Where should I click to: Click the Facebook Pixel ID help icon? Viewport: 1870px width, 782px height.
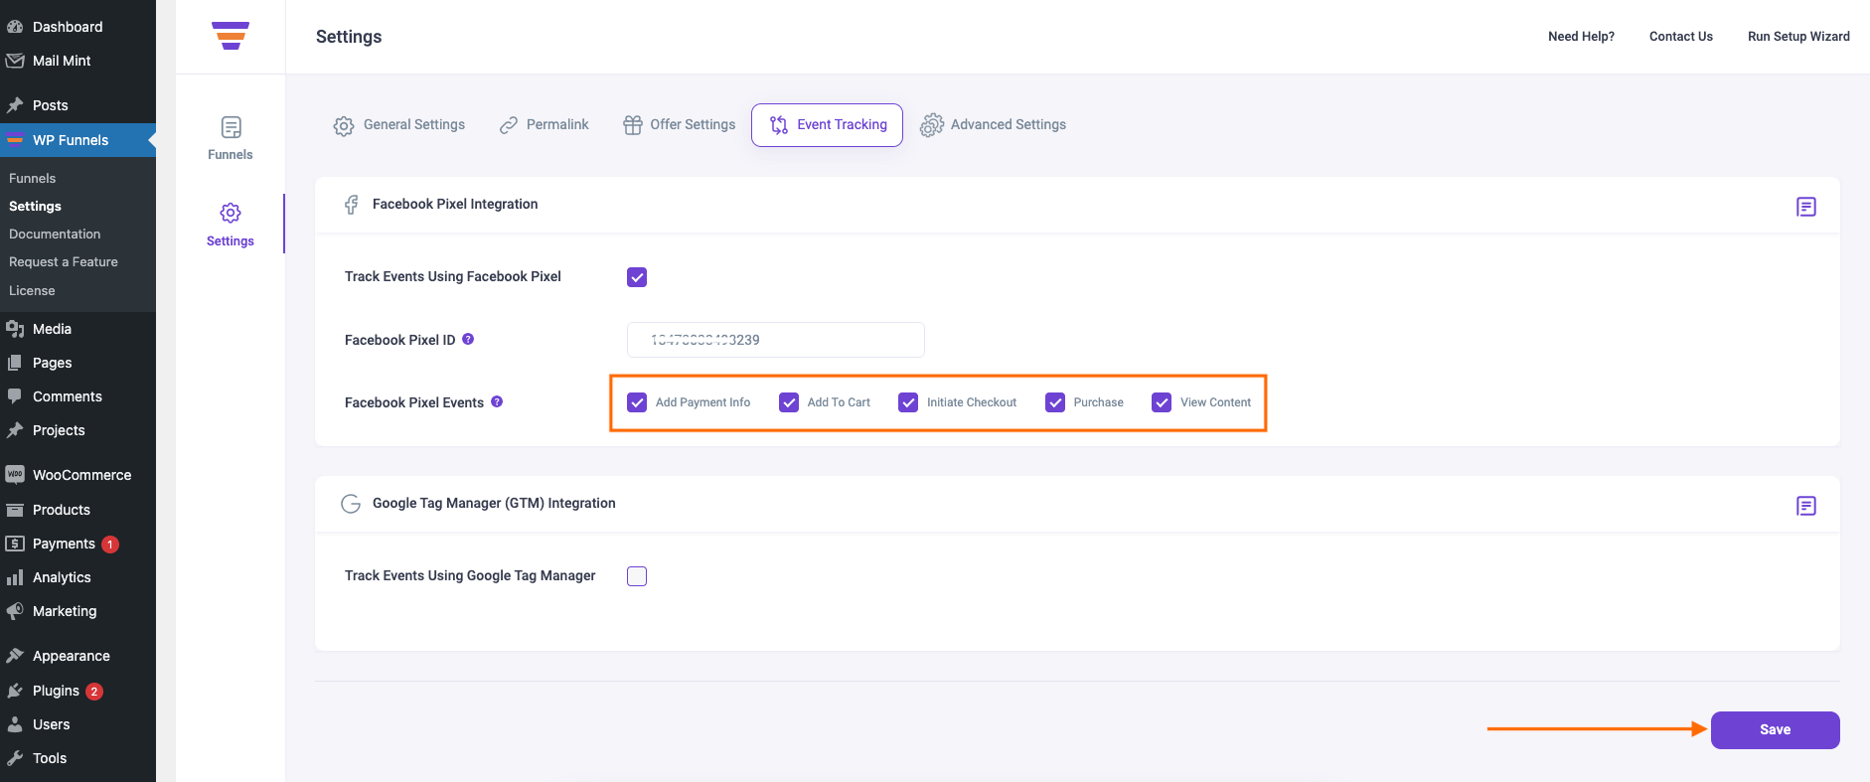[x=468, y=339]
